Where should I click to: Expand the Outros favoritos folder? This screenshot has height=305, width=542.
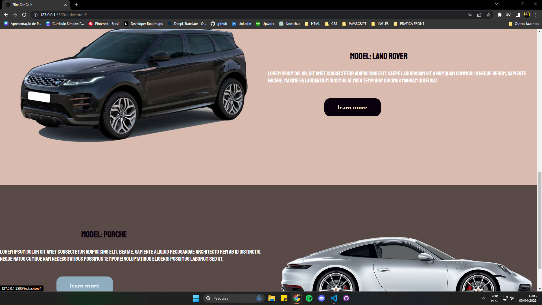pyautogui.click(x=524, y=24)
